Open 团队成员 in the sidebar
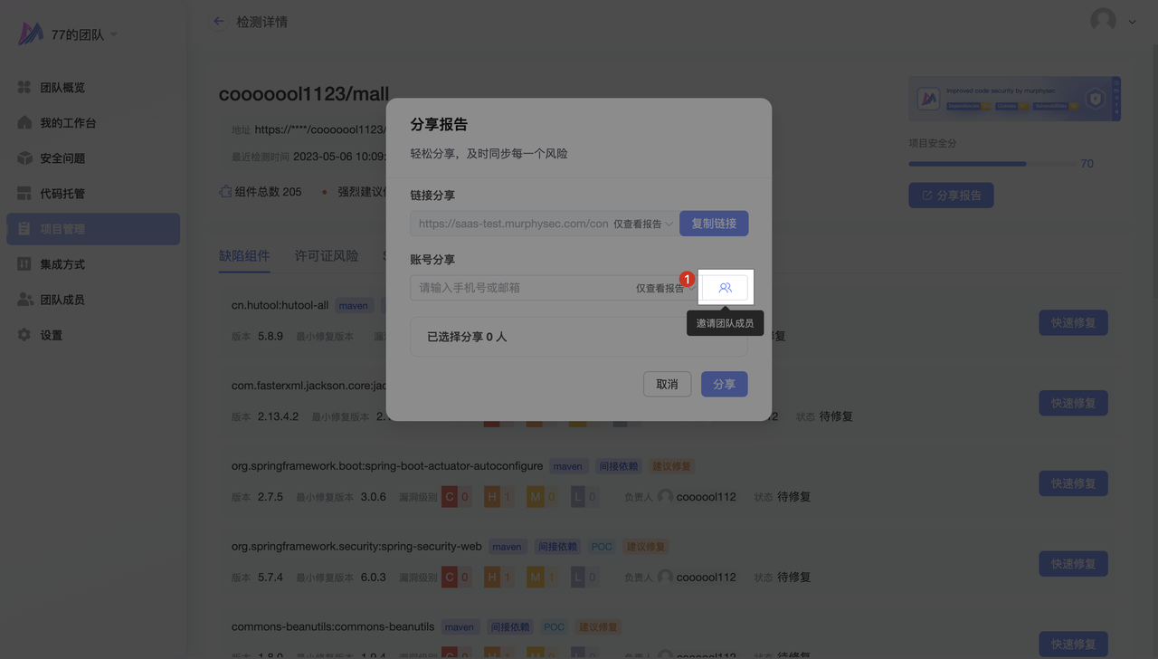1158x659 pixels. pyautogui.click(x=62, y=300)
